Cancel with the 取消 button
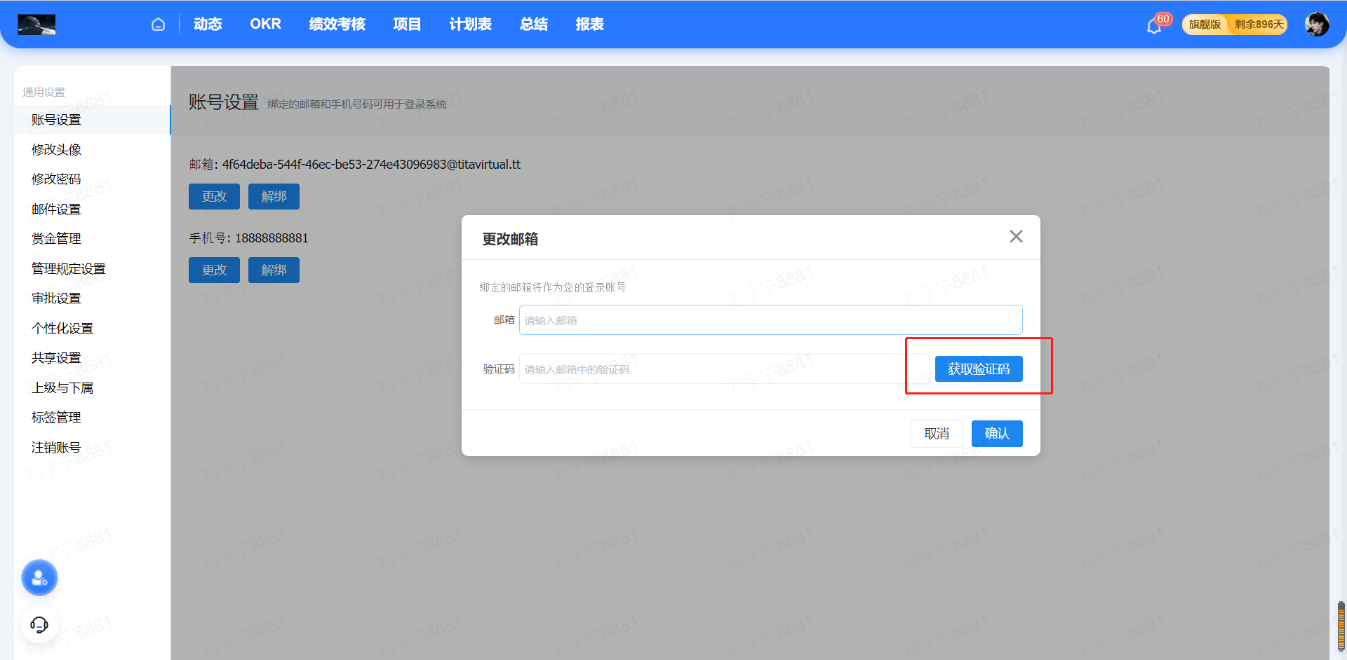Image resolution: width=1347 pixels, height=660 pixels. click(x=936, y=434)
